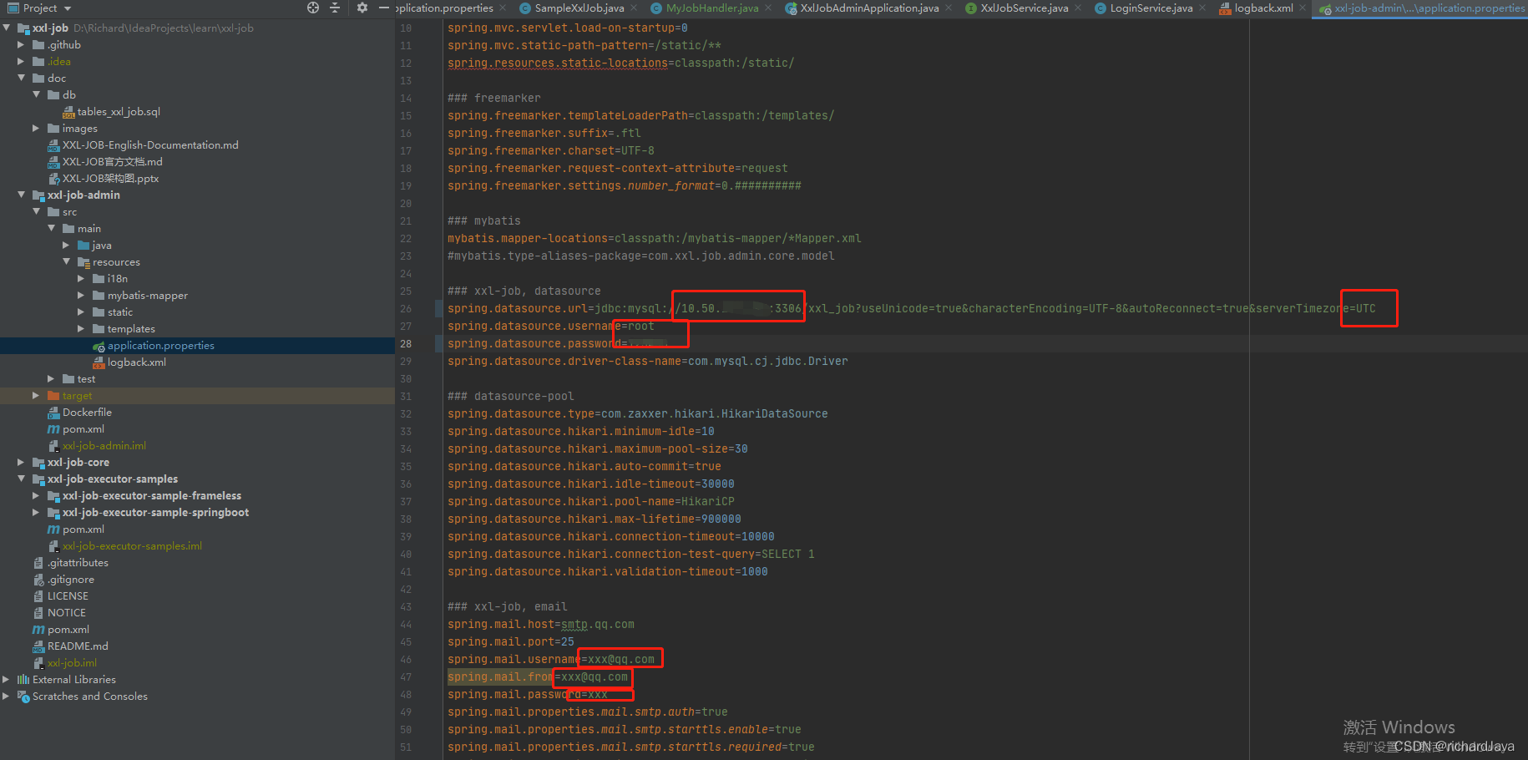This screenshot has width=1528, height=760.
Task: Select NOTICE file
Action: [x=67, y=612]
